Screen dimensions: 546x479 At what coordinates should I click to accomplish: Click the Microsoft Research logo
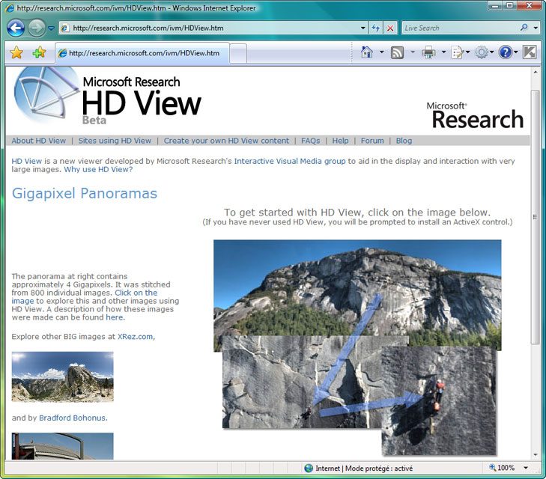[476, 115]
